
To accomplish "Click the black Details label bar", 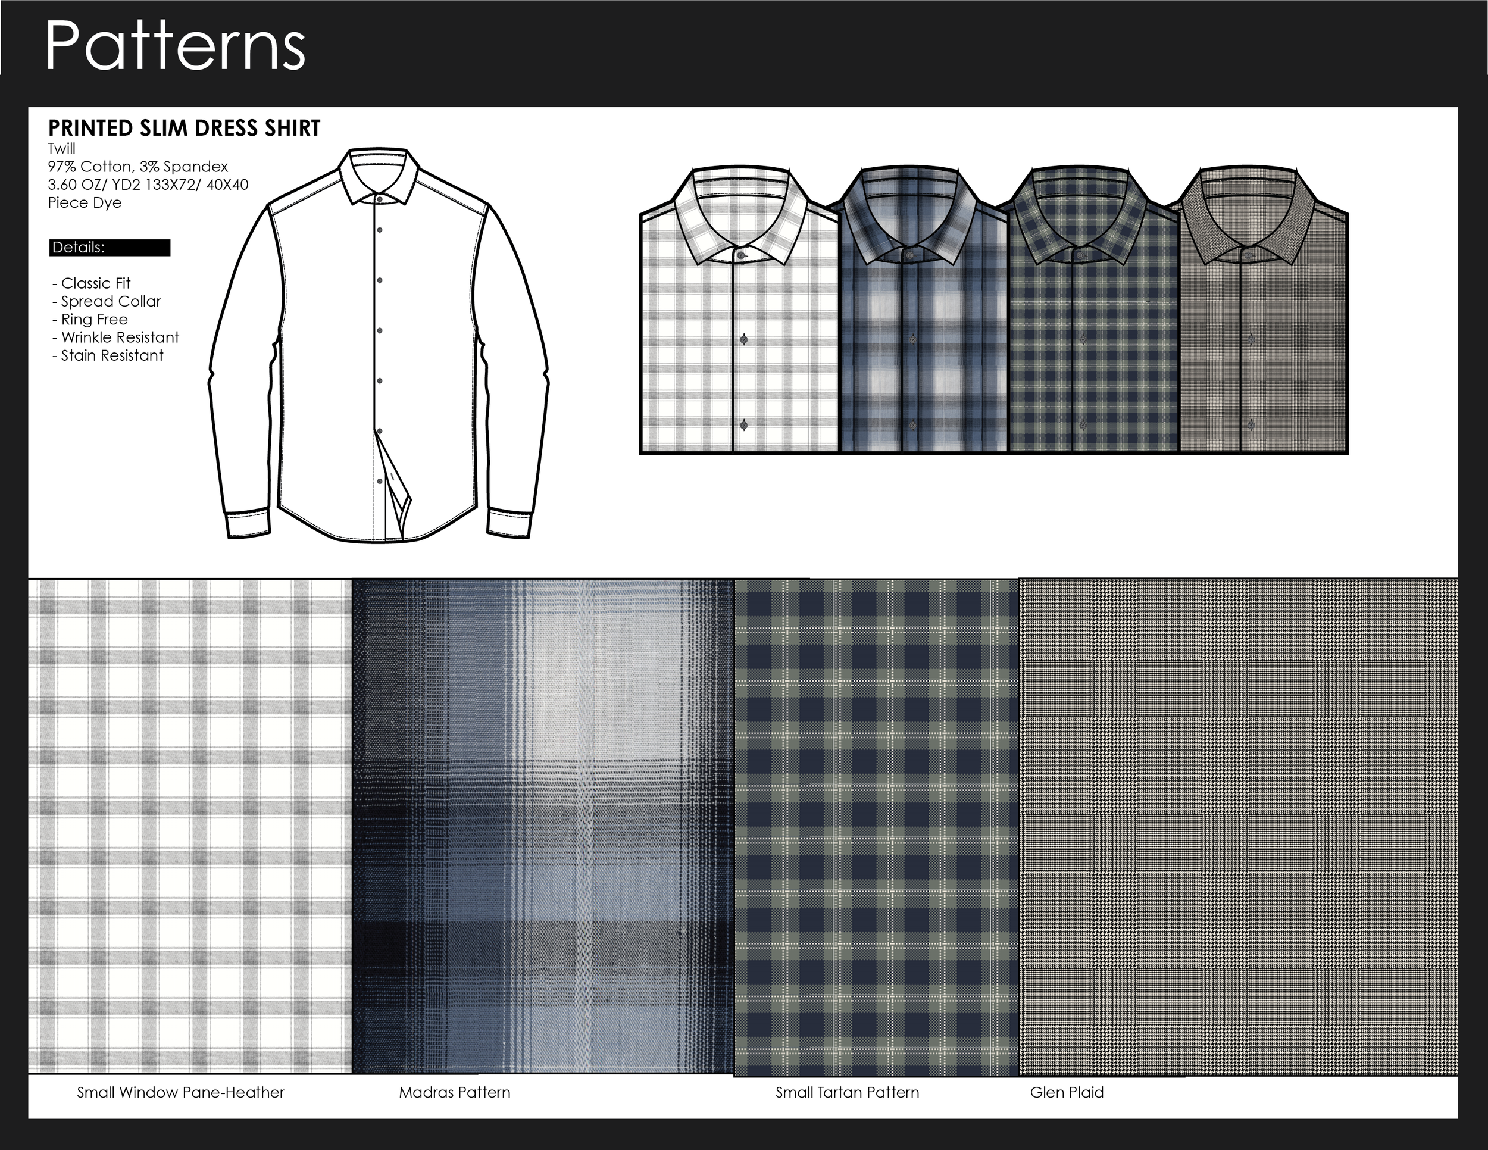I will click(x=109, y=248).
